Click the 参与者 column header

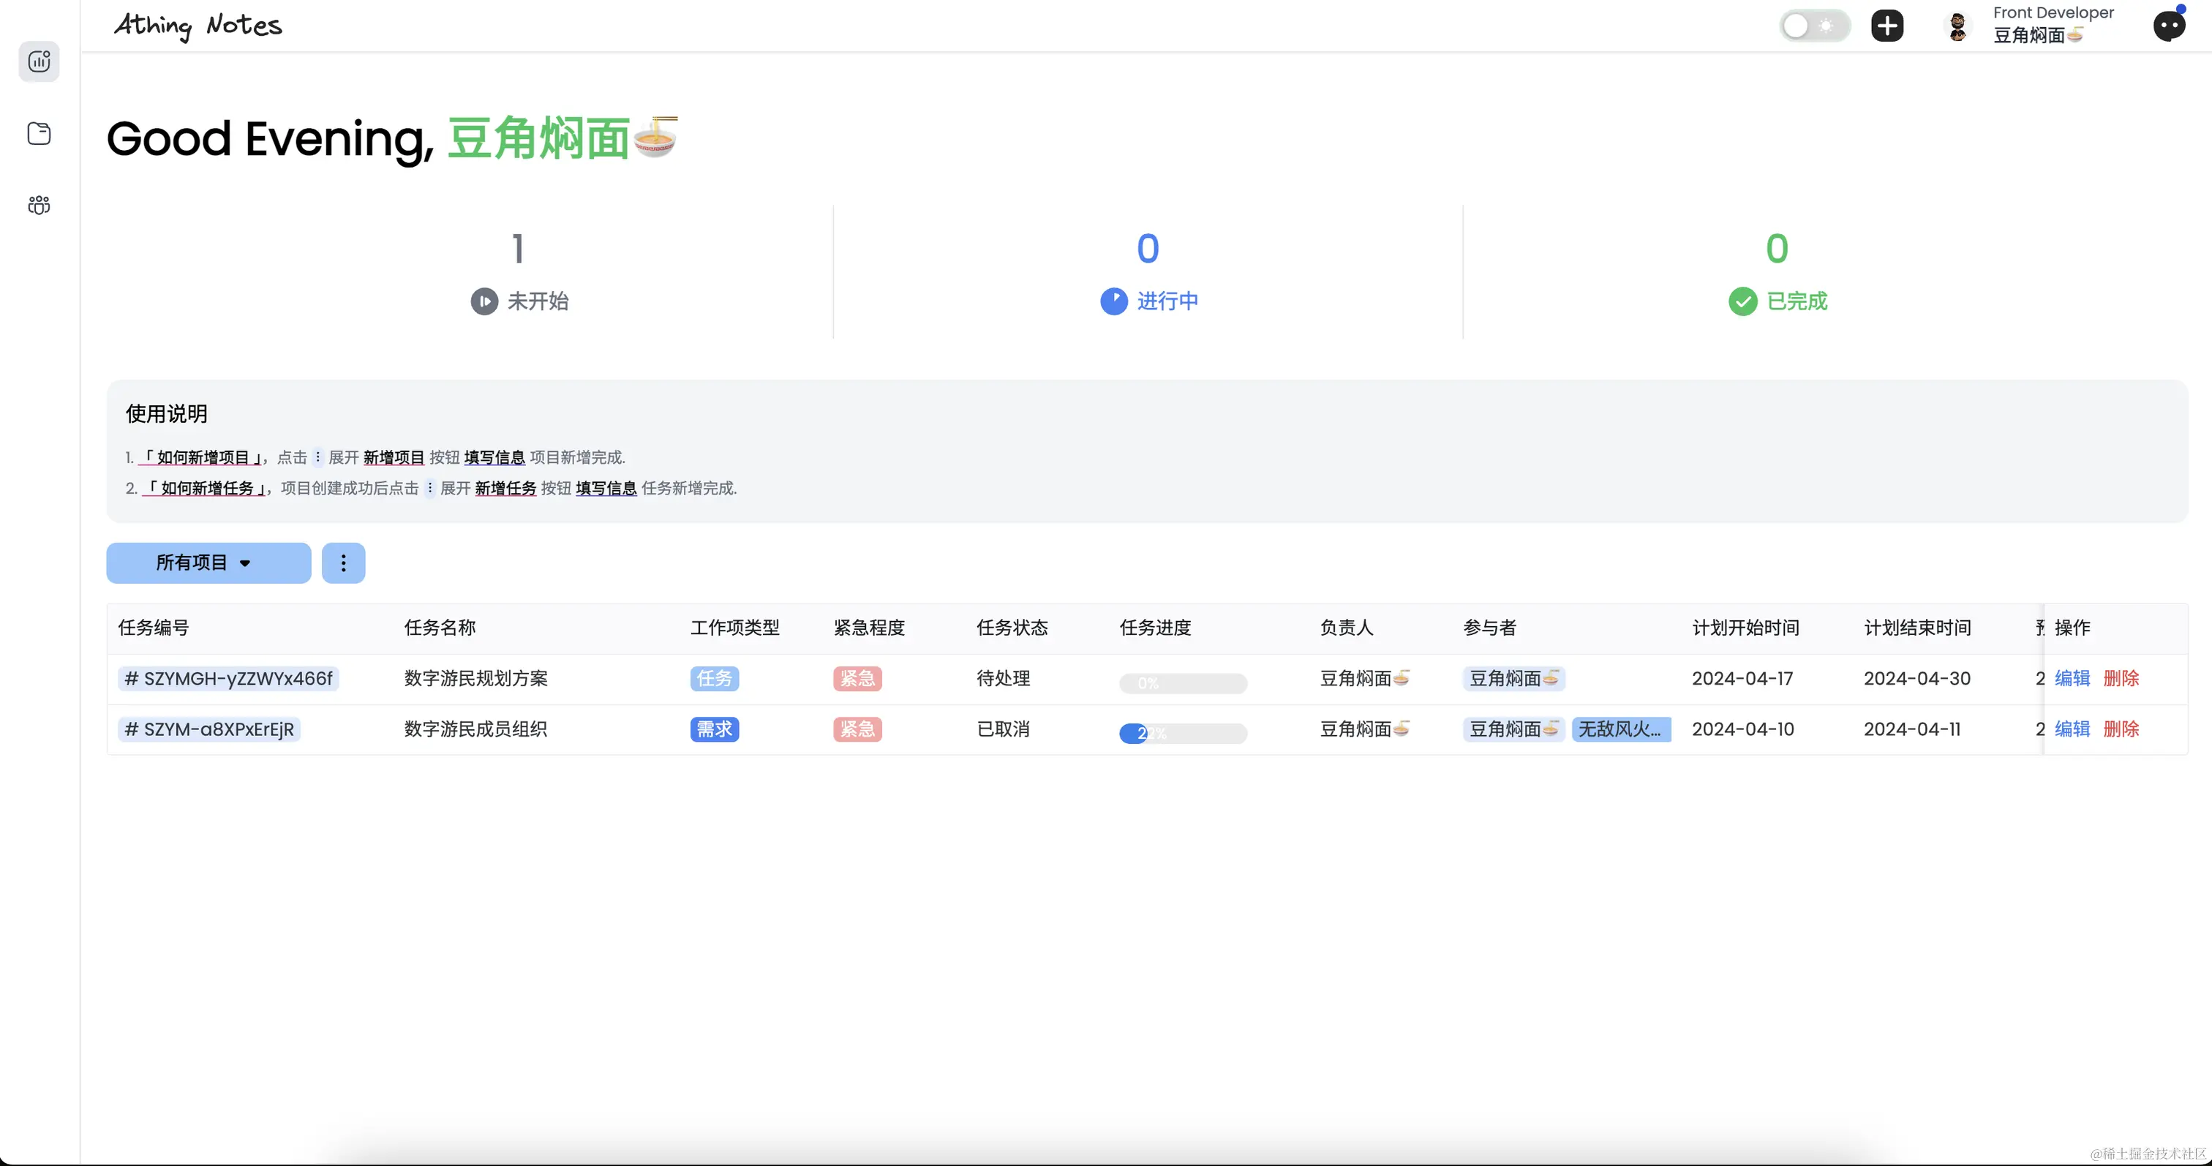point(1490,628)
